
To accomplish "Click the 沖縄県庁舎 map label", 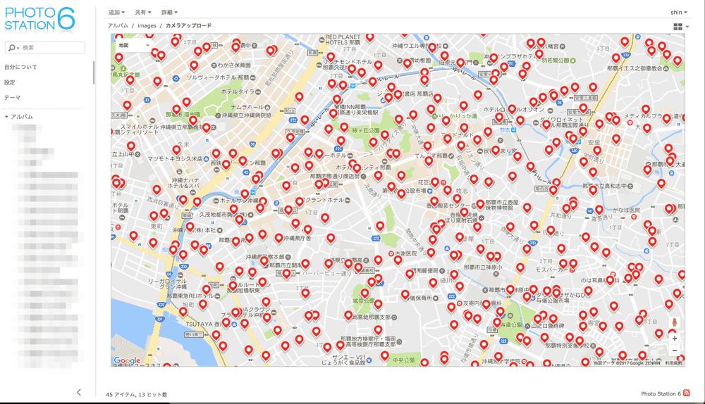I will [x=297, y=239].
